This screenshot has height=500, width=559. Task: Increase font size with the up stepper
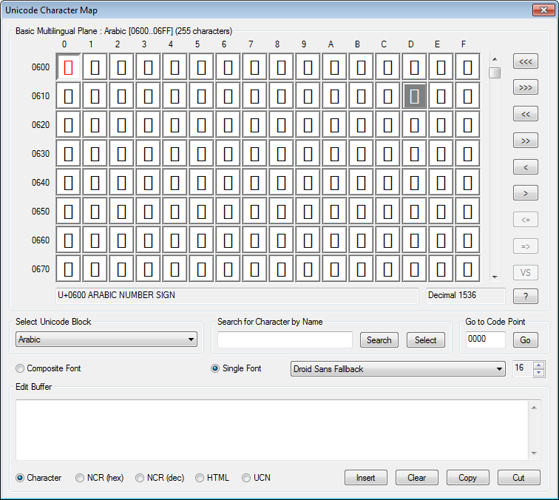click(x=539, y=365)
